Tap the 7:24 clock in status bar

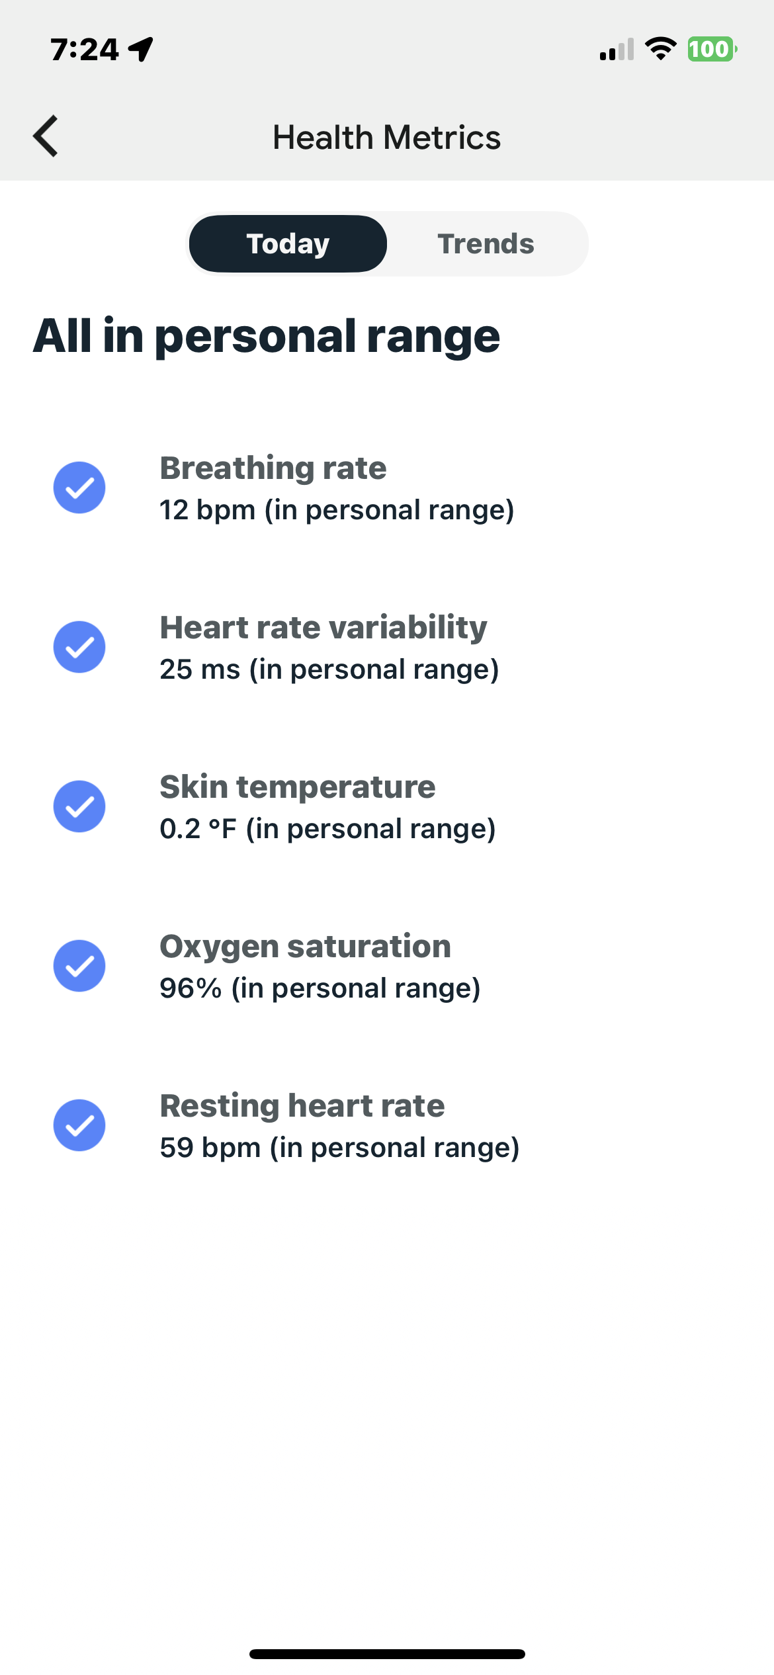click(x=85, y=50)
